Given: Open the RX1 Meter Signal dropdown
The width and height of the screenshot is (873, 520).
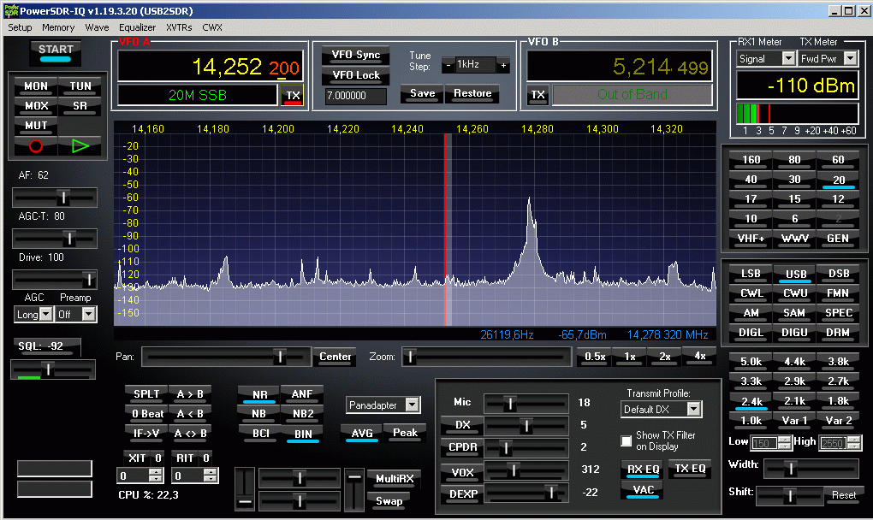Looking at the screenshot, I should coord(788,58).
